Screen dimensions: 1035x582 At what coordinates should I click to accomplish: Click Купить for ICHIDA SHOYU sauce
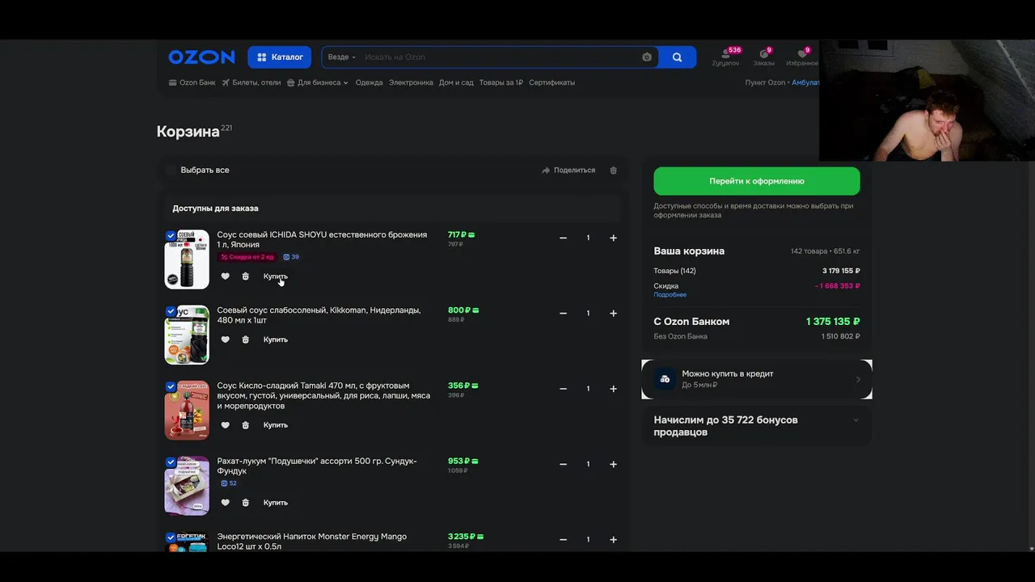point(276,276)
